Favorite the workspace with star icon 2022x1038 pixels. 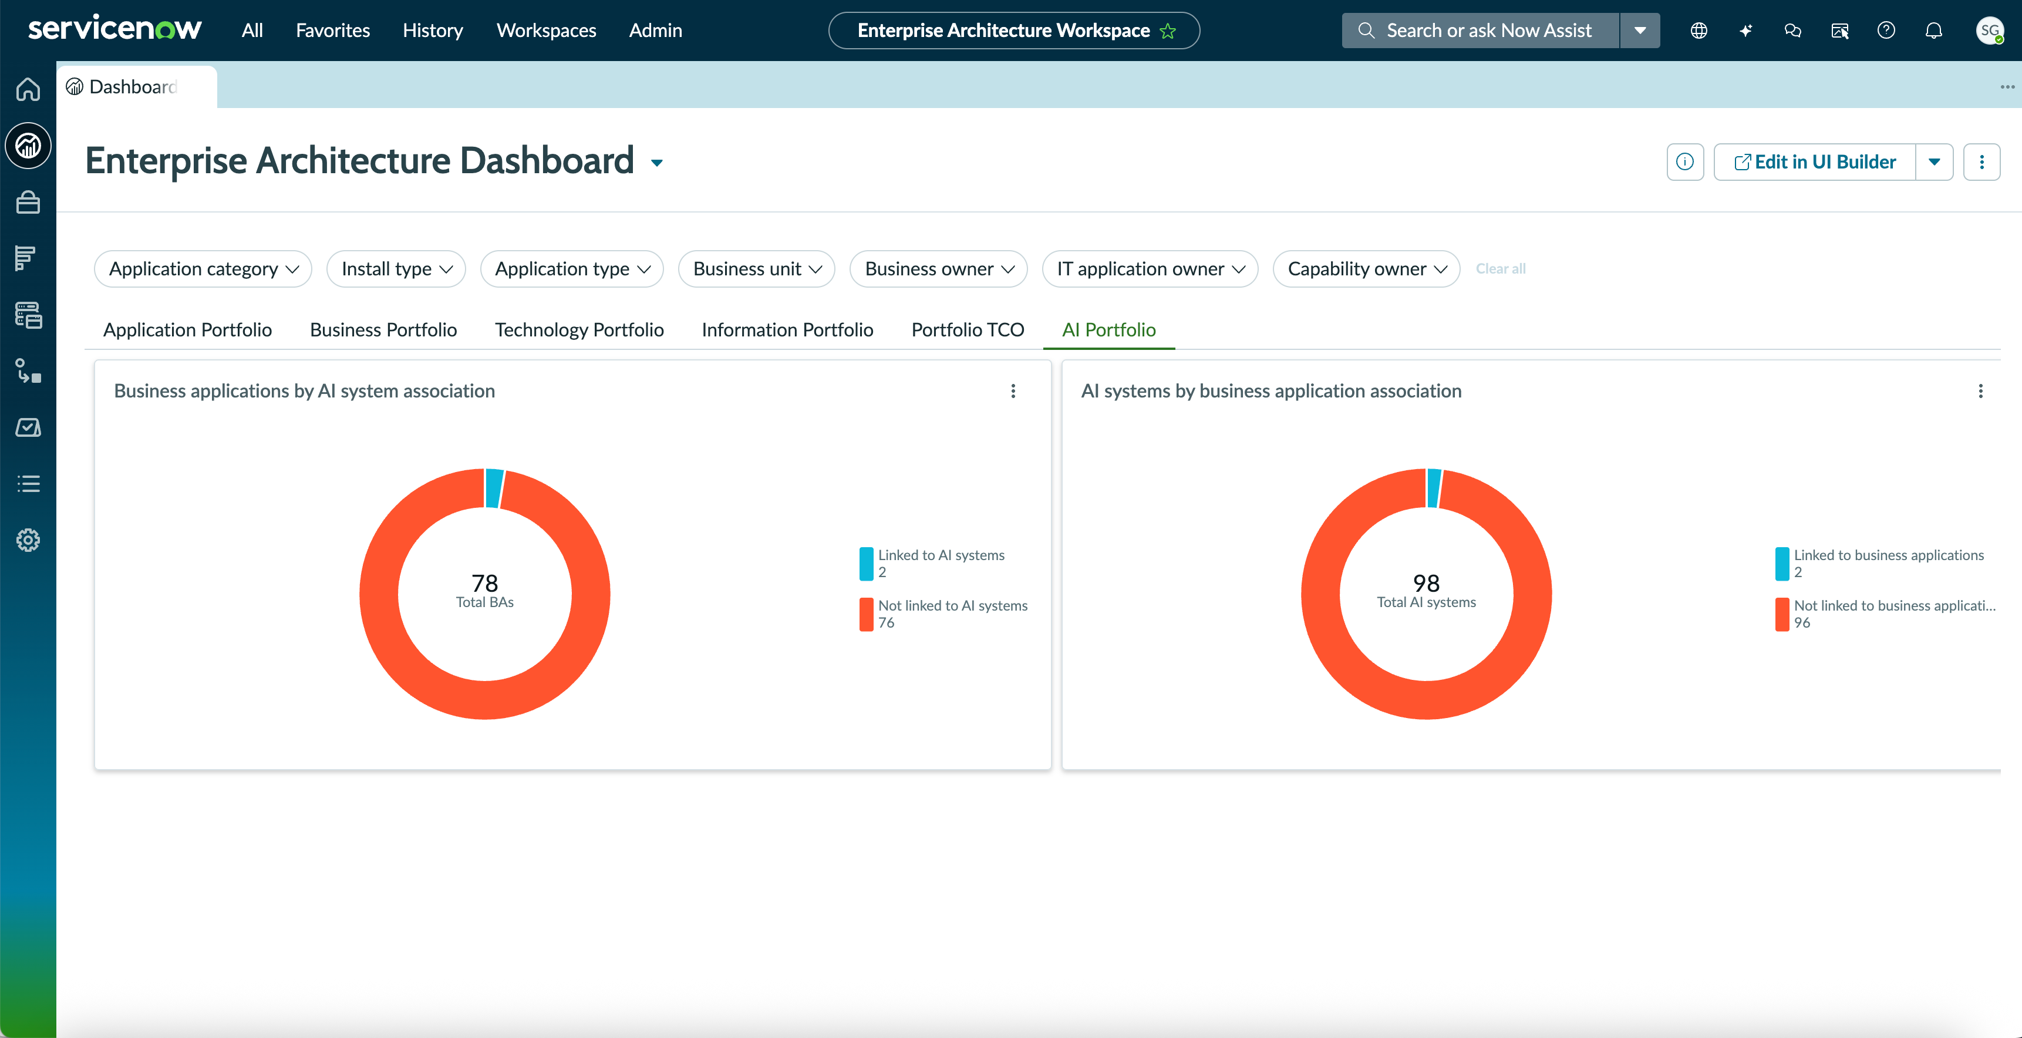(x=1168, y=31)
